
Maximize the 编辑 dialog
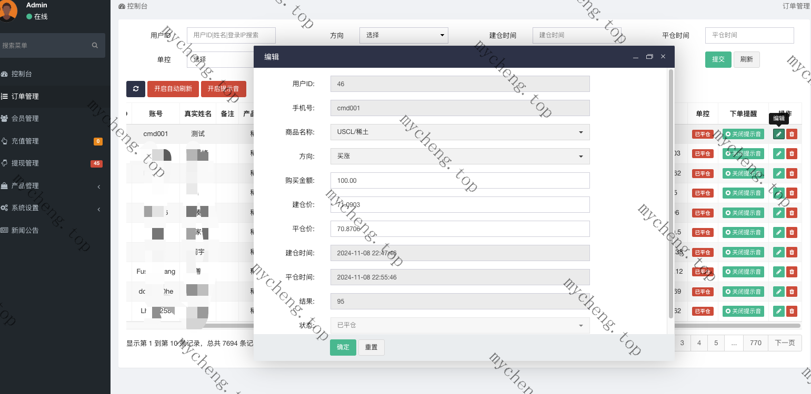point(649,57)
